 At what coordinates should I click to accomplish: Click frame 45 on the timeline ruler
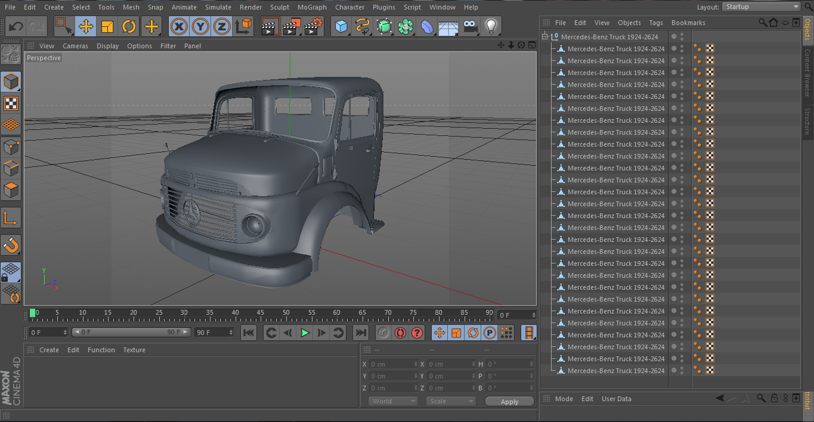(261, 312)
